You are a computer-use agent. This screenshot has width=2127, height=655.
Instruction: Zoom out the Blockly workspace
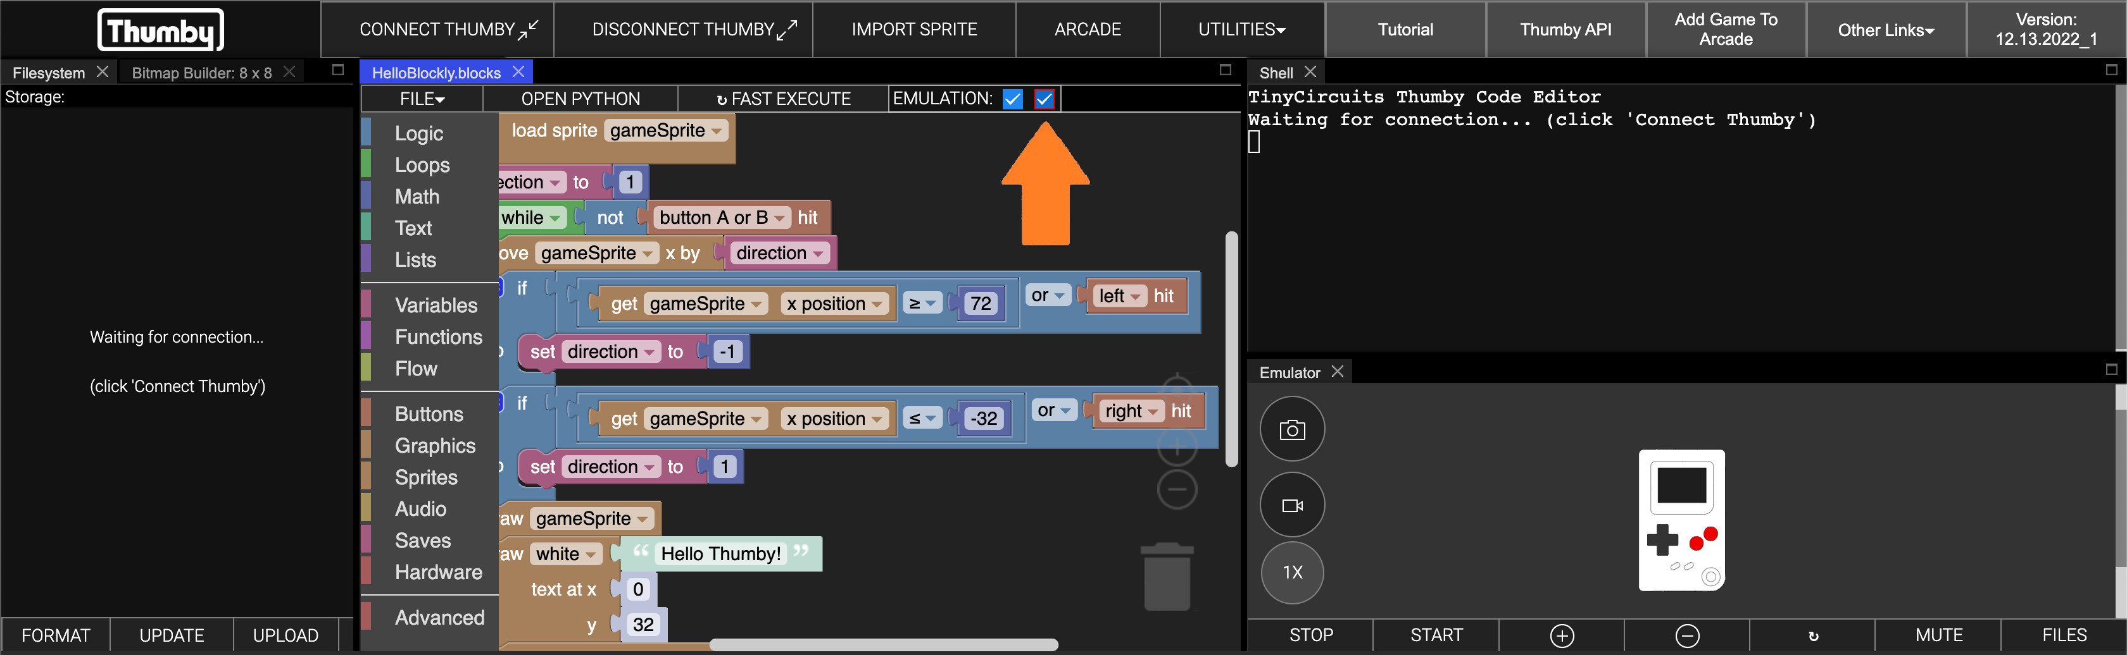pos(1177,490)
